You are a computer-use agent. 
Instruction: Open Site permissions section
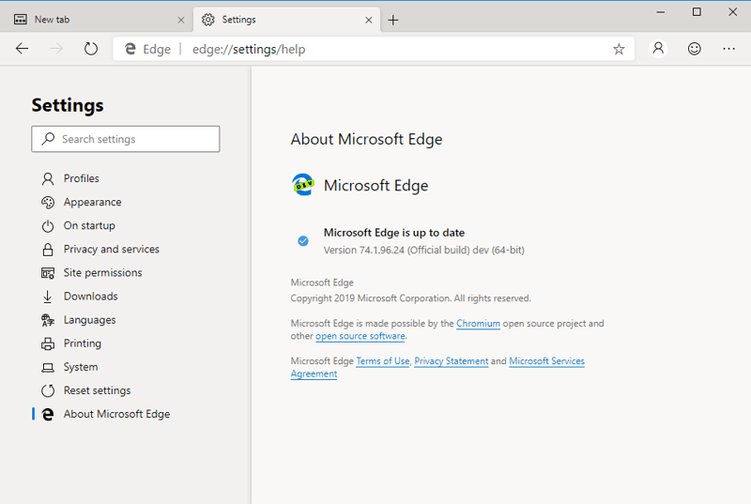(102, 273)
